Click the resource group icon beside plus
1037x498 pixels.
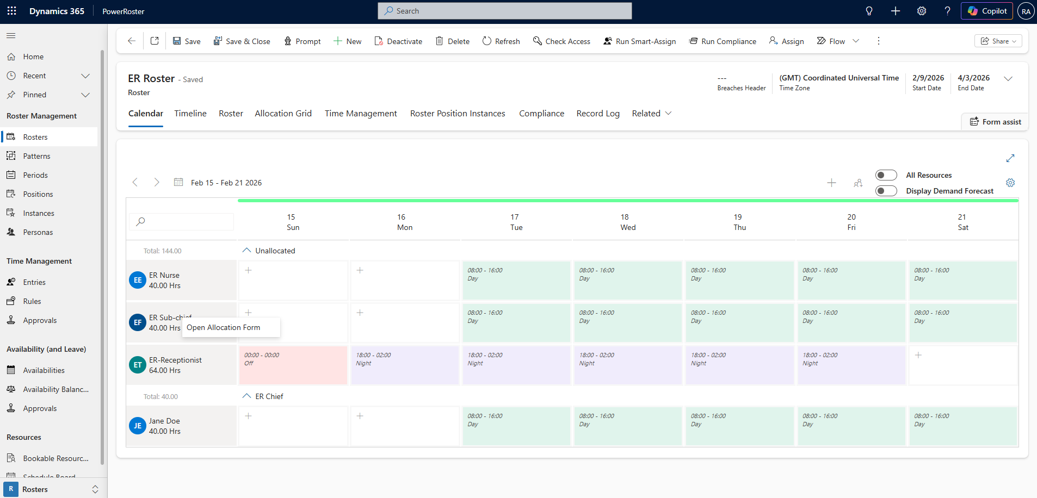click(858, 183)
